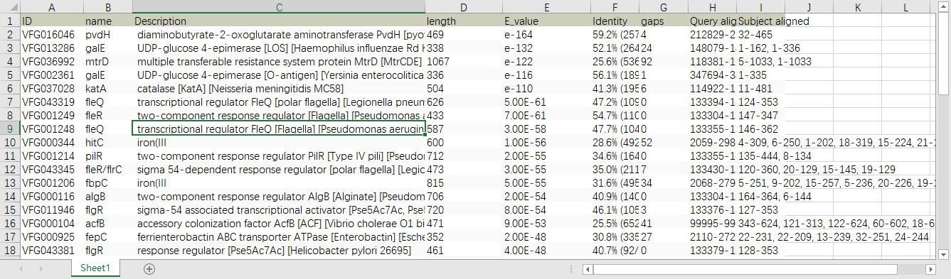This screenshot has height=279, width=951.
Task: Click Subject aligned cell '128-353'
Action: [x=761, y=250]
